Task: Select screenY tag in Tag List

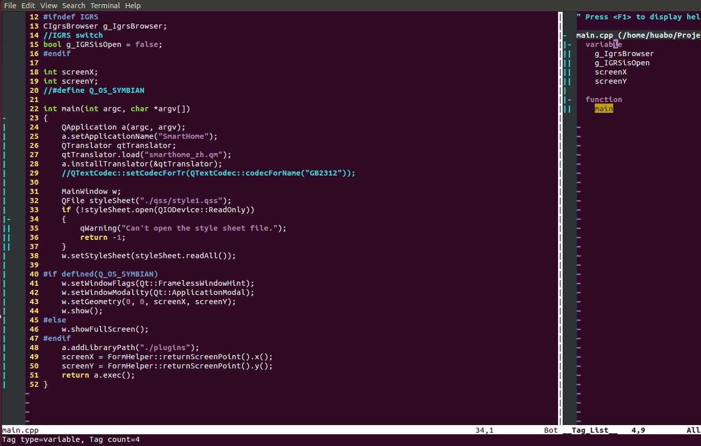Action: 611,81
